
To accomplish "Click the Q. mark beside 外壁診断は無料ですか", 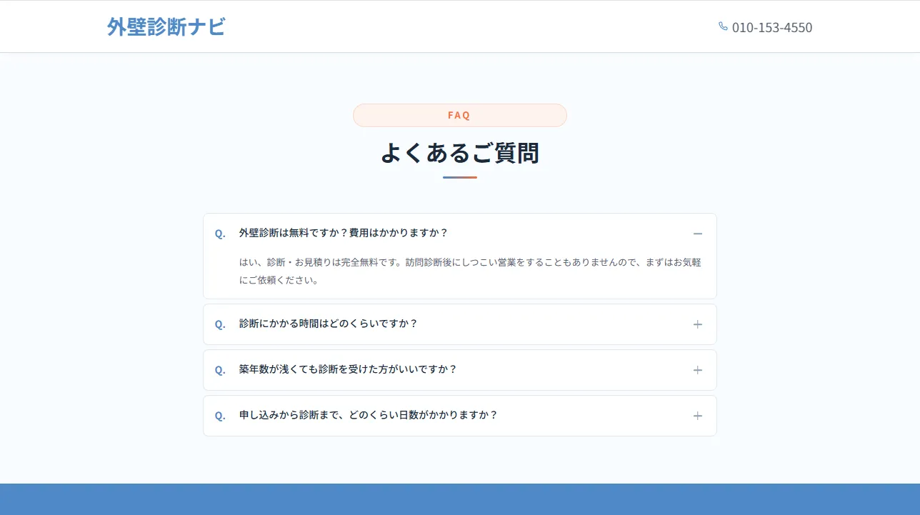I will click(220, 234).
